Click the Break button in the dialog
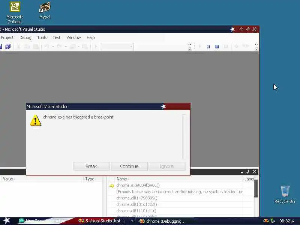 coord(91,166)
